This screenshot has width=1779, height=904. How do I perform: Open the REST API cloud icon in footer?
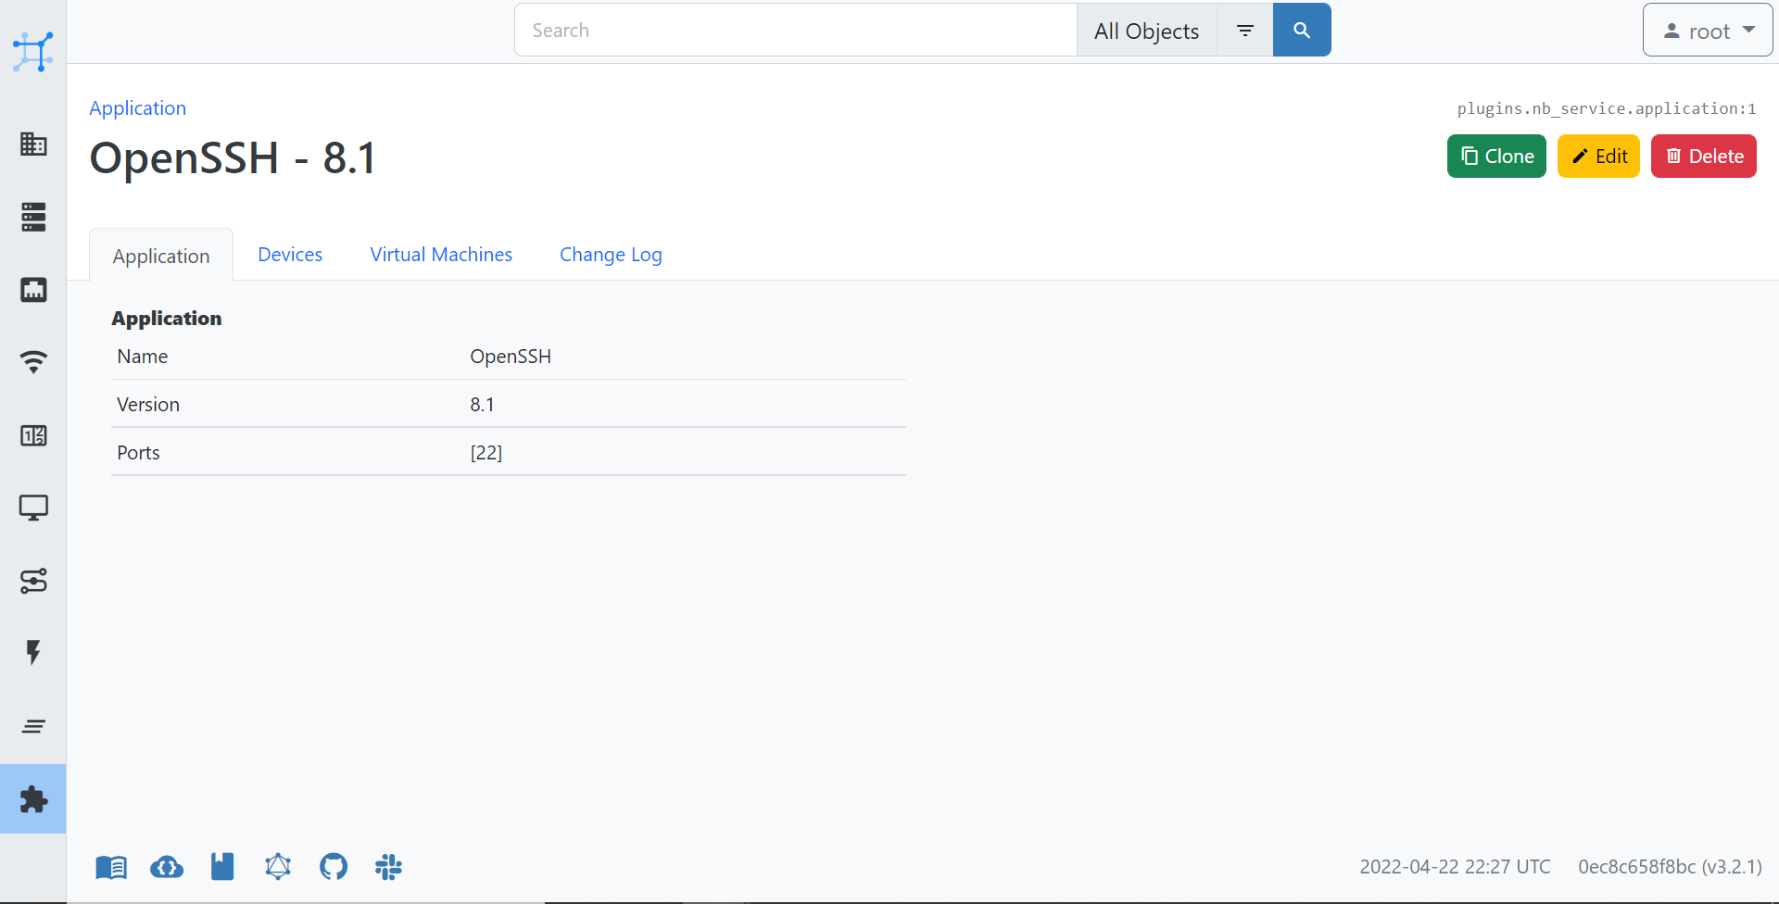[x=167, y=867]
